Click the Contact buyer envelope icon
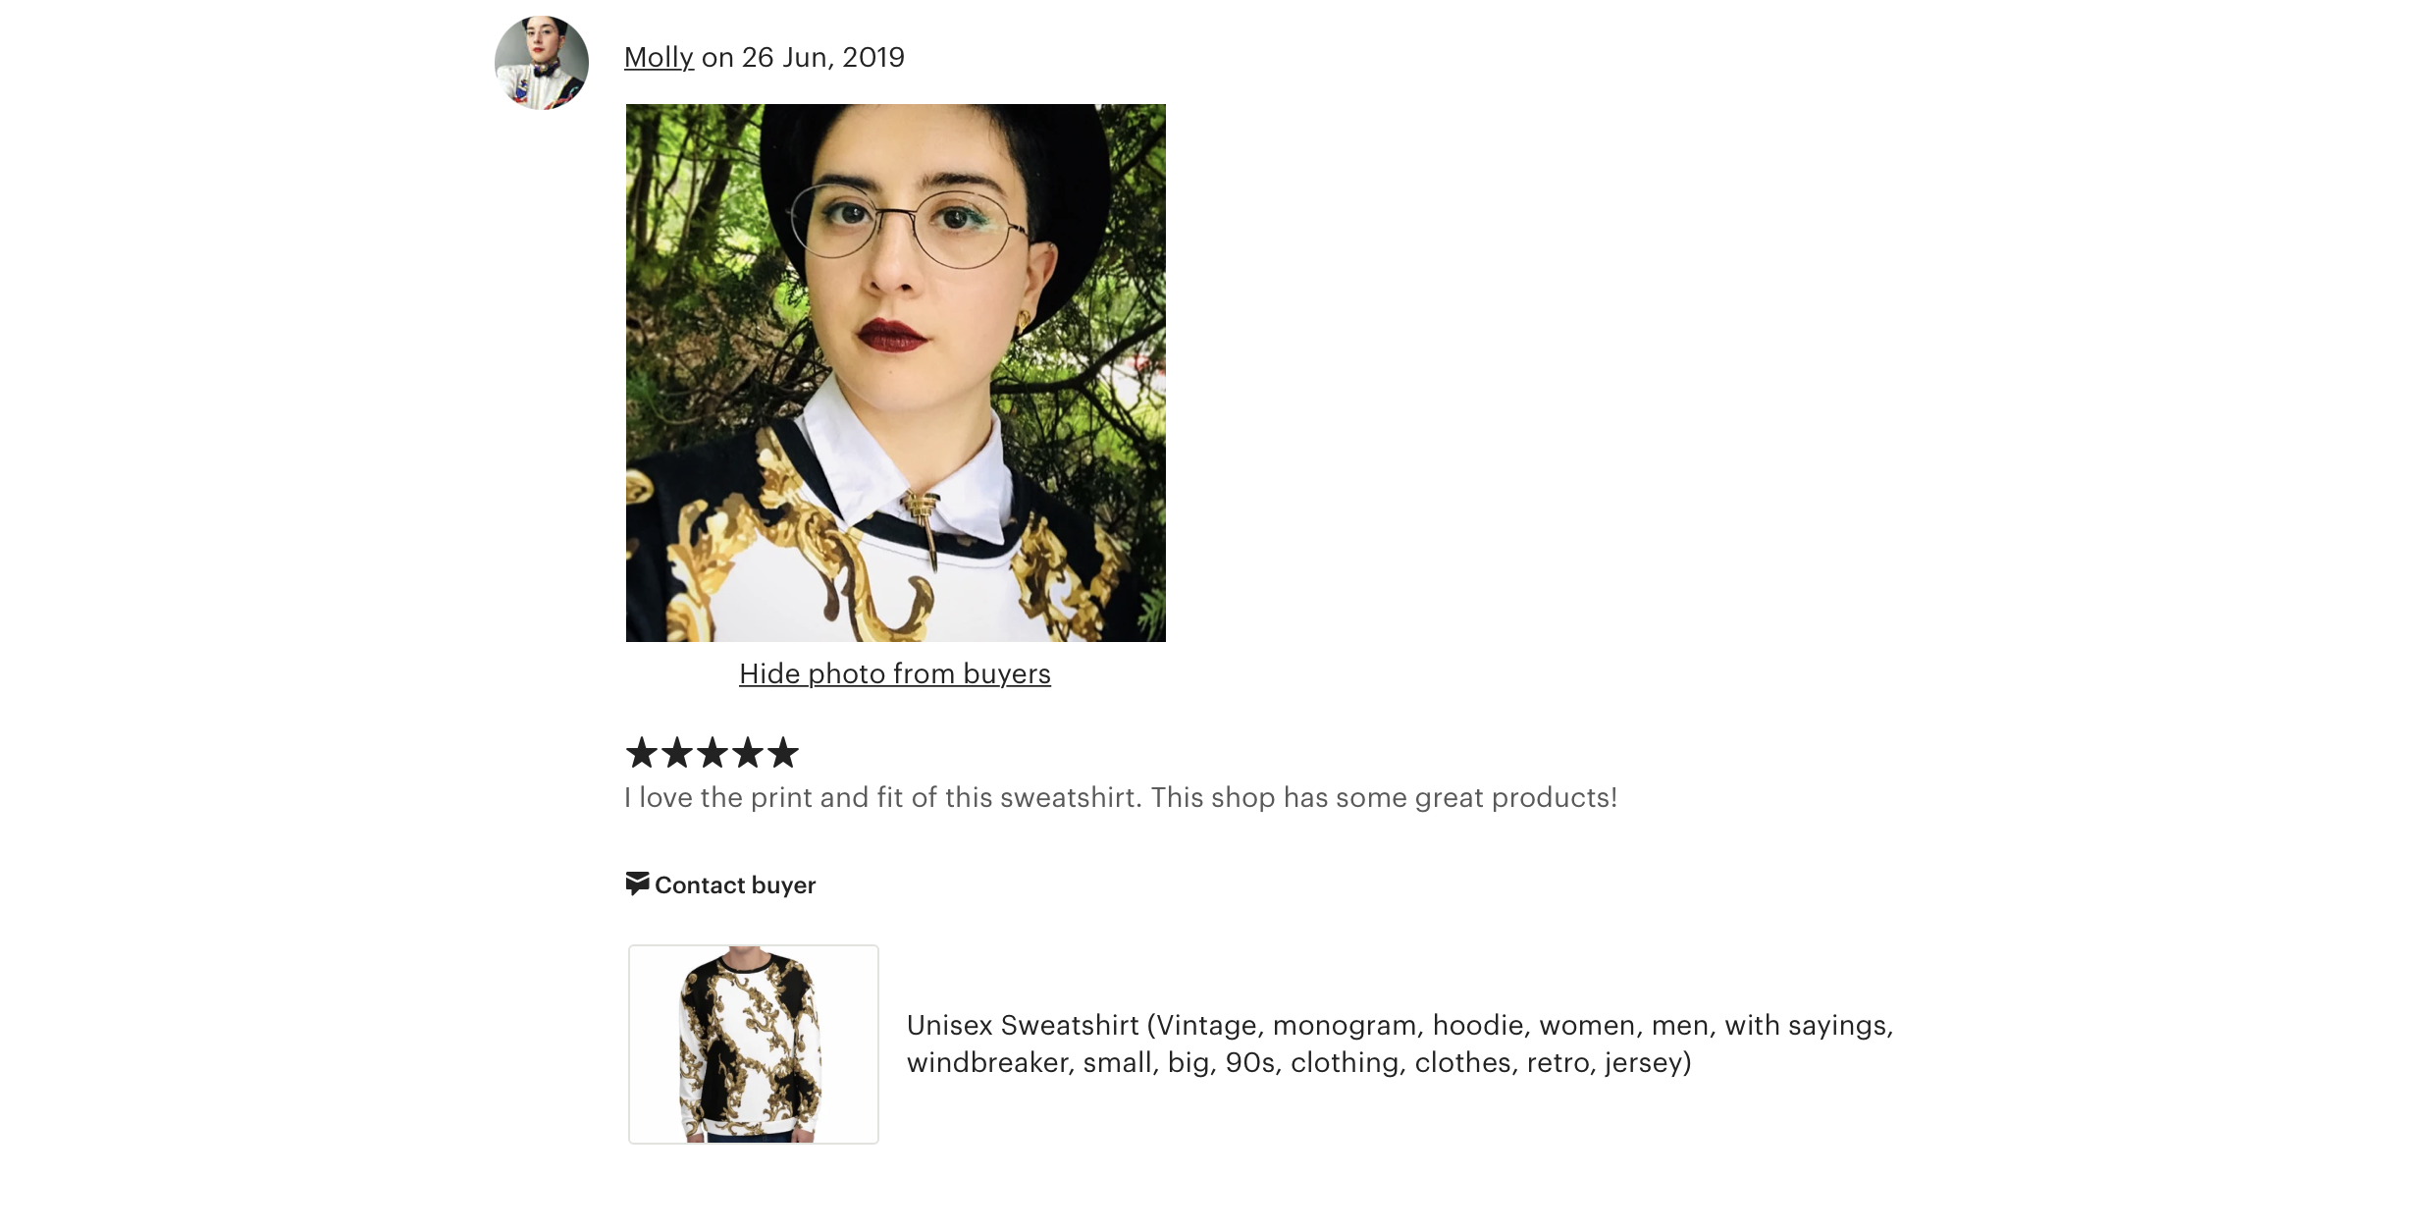Image resolution: width=2430 pixels, height=1231 pixels. click(x=637, y=883)
